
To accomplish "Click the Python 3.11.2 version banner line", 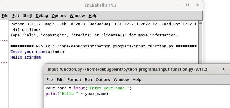I will (104, 24).
